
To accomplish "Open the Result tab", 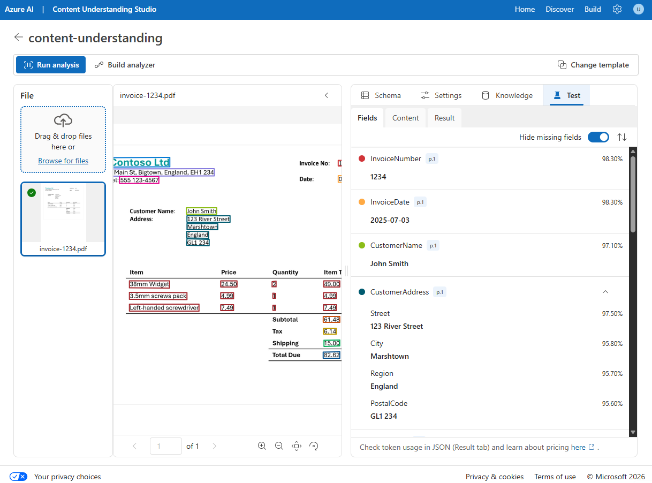I will tap(444, 117).
